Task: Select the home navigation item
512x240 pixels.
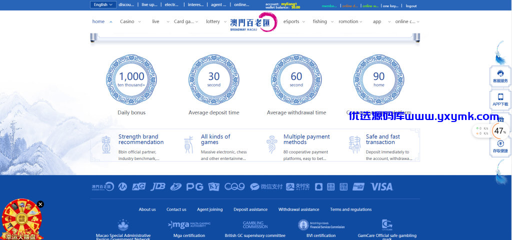Action: (x=98, y=21)
